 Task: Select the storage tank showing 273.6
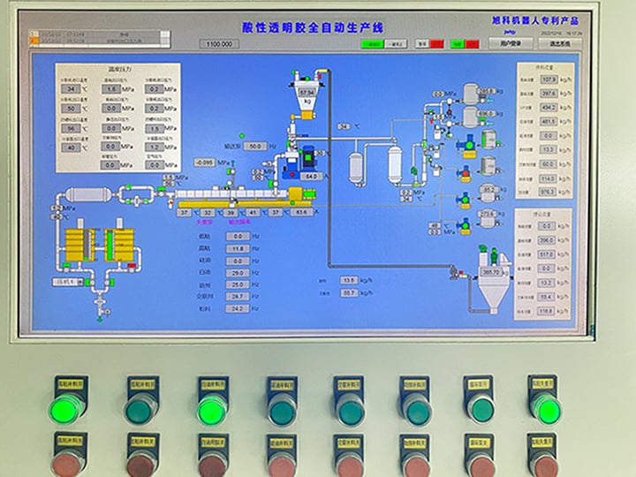488,213
